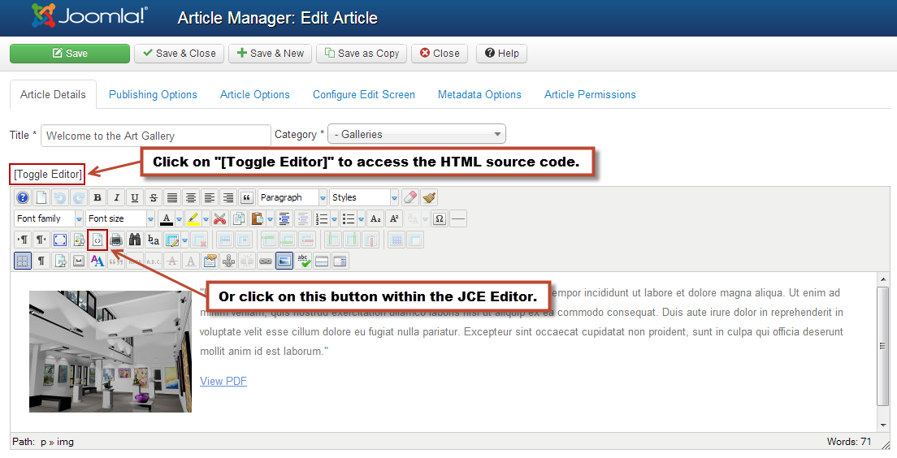The height and width of the screenshot is (458, 897).
Task: Apply subscript formatting
Action: (375, 218)
